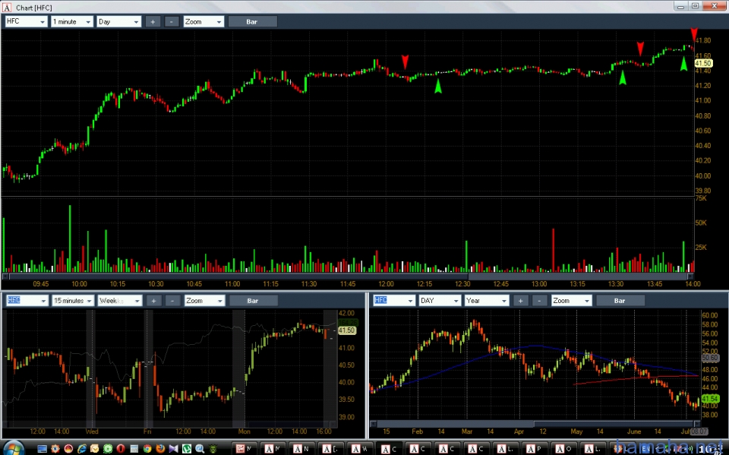Open the Calculator icon in the quick launch
Screen dimensions: 729x455
[134, 448]
